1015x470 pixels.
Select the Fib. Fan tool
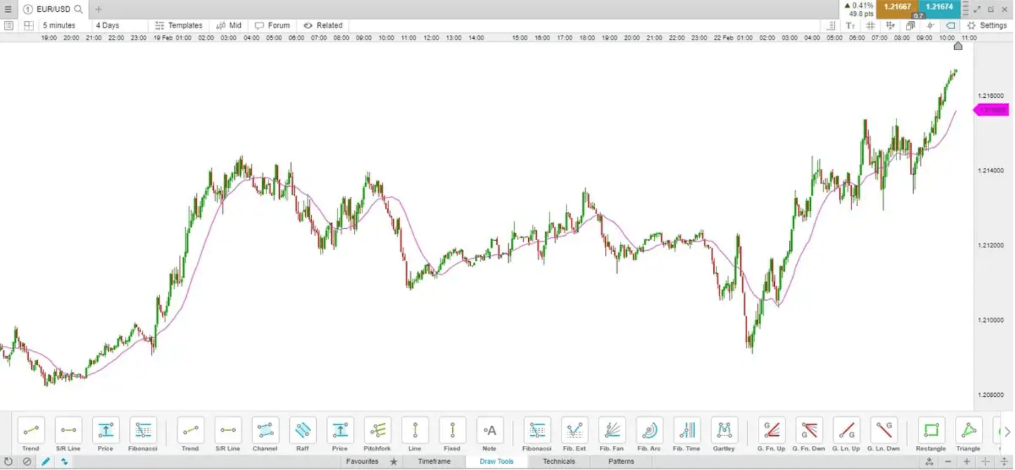(x=612, y=431)
